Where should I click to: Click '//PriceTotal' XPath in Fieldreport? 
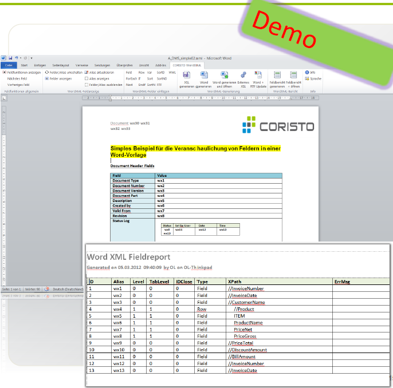point(241,343)
